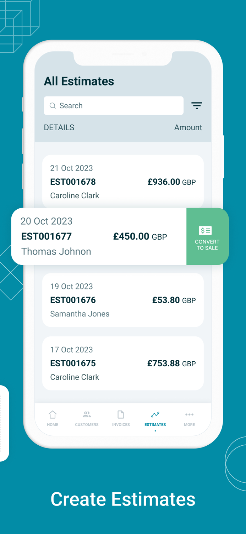Tap the Invoices document icon
The height and width of the screenshot is (534, 246).
[121, 414]
